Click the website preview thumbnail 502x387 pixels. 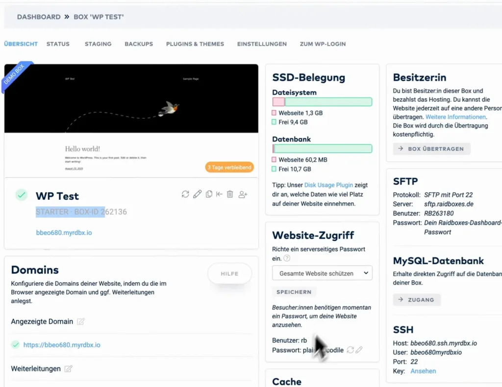131,121
